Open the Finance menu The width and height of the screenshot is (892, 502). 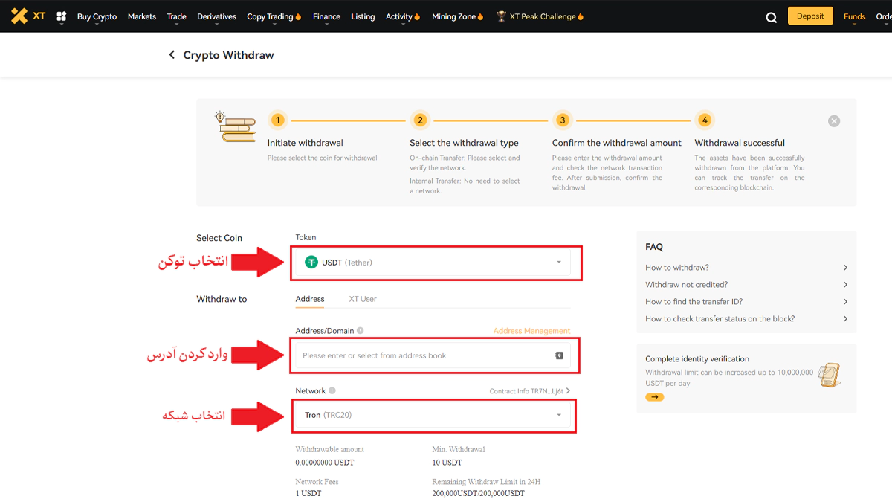pyautogui.click(x=326, y=16)
